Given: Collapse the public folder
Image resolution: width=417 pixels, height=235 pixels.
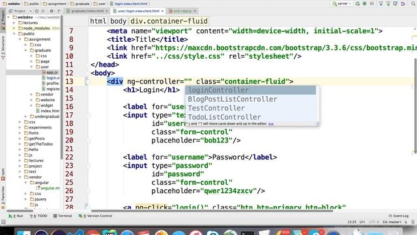Looking at the screenshot, I should [14, 34].
